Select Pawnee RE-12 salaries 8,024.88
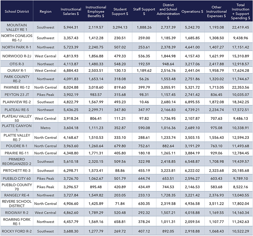Viewport: 253px width, 236px height. [x=71, y=87]
